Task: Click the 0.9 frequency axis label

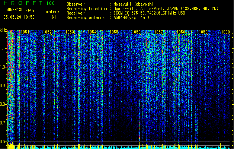Action: pyautogui.click(x=3, y=86)
